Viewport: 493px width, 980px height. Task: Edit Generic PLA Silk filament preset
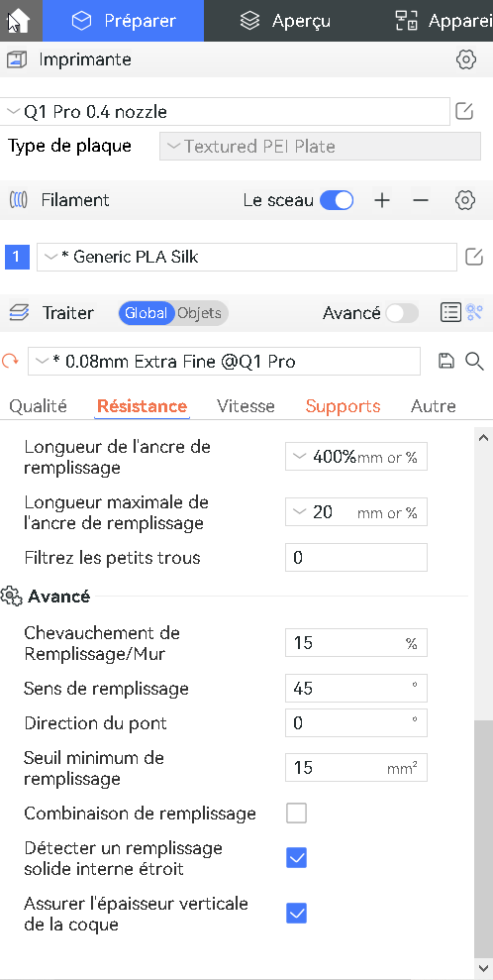[x=474, y=257]
